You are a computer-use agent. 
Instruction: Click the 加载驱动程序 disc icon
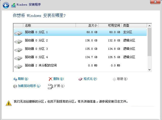click(15, 86)
